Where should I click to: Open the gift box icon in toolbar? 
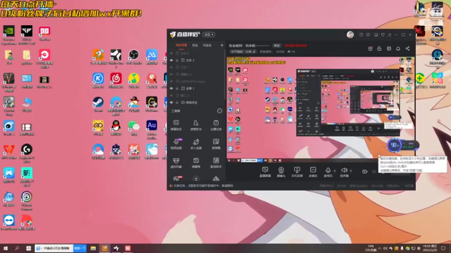(x=370, y=48)
